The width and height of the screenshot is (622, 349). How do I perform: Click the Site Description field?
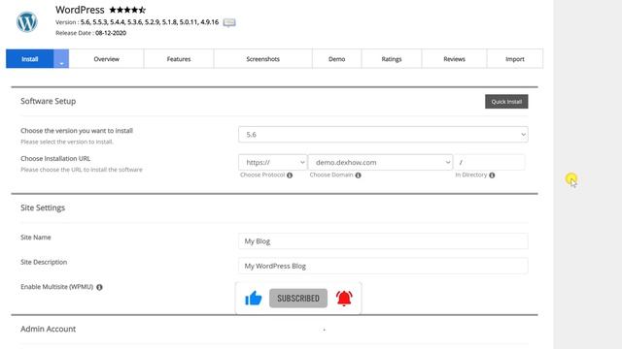click(383, 266)
